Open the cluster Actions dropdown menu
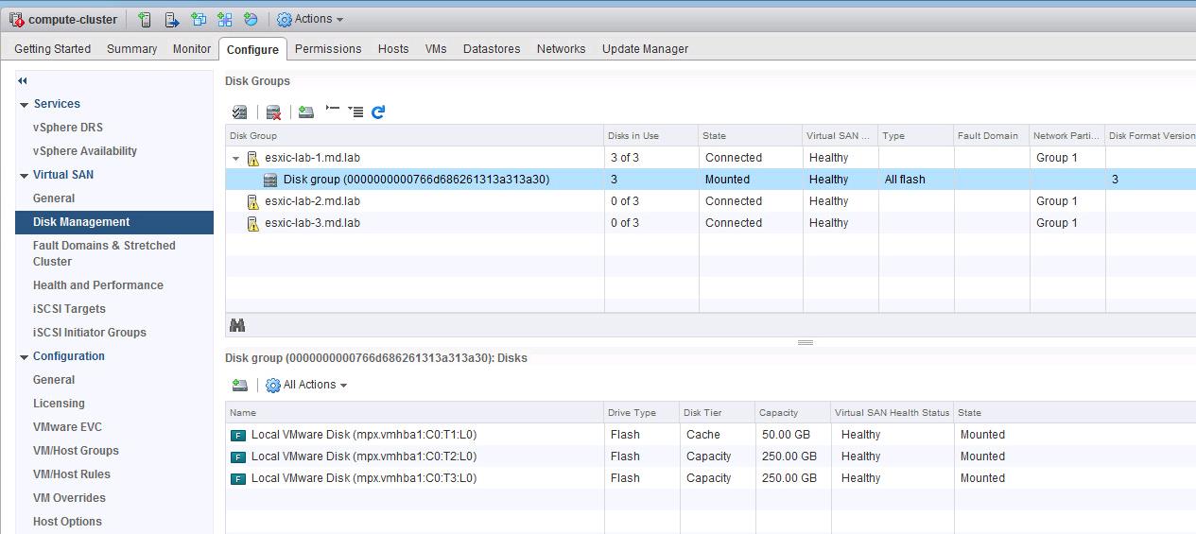Image resolution: width=1196 pixels, height=534 pixels. tap(310, 19)
